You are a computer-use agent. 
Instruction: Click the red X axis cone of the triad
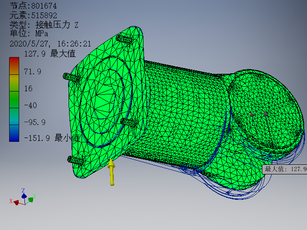(15, 202)
